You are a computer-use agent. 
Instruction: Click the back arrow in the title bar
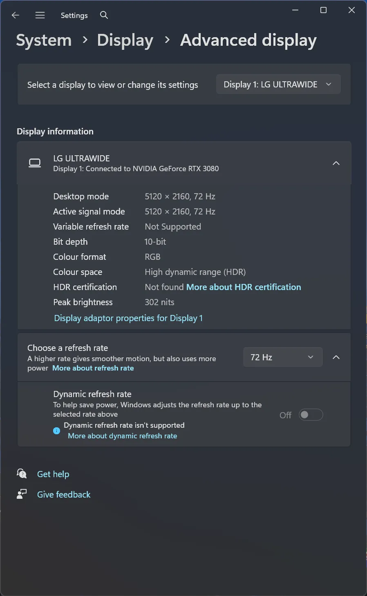(x=16, y=15)
